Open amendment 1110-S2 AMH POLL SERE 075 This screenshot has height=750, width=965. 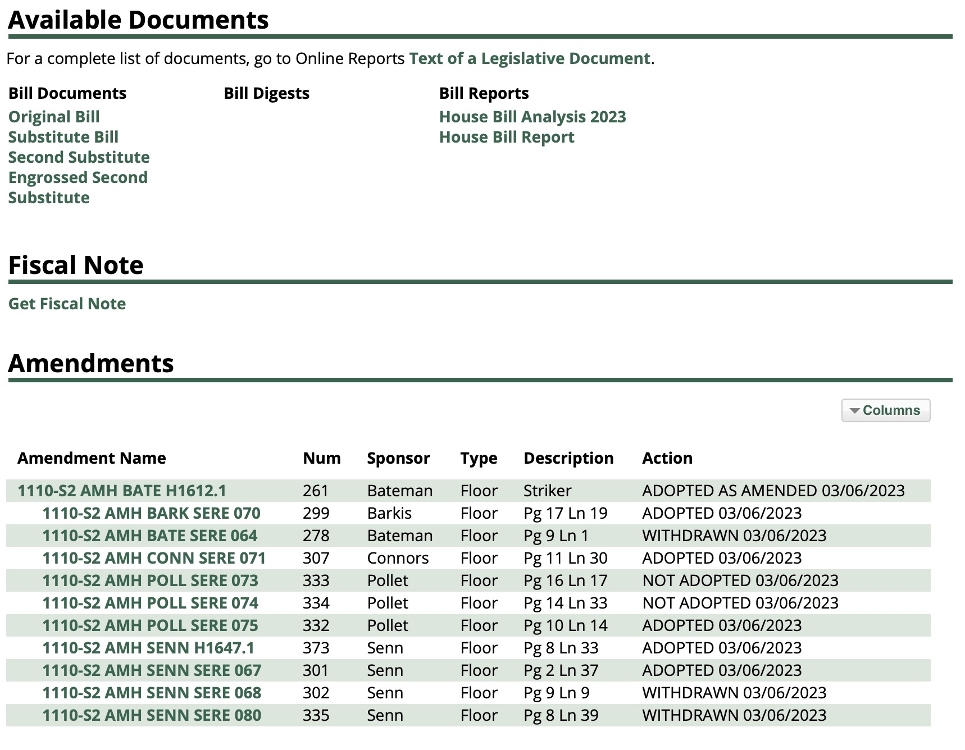point(150,625)
